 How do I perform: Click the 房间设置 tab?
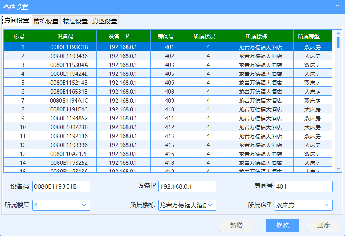coord(17,21)
